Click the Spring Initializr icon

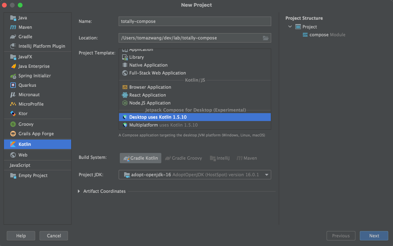[13, 76]
